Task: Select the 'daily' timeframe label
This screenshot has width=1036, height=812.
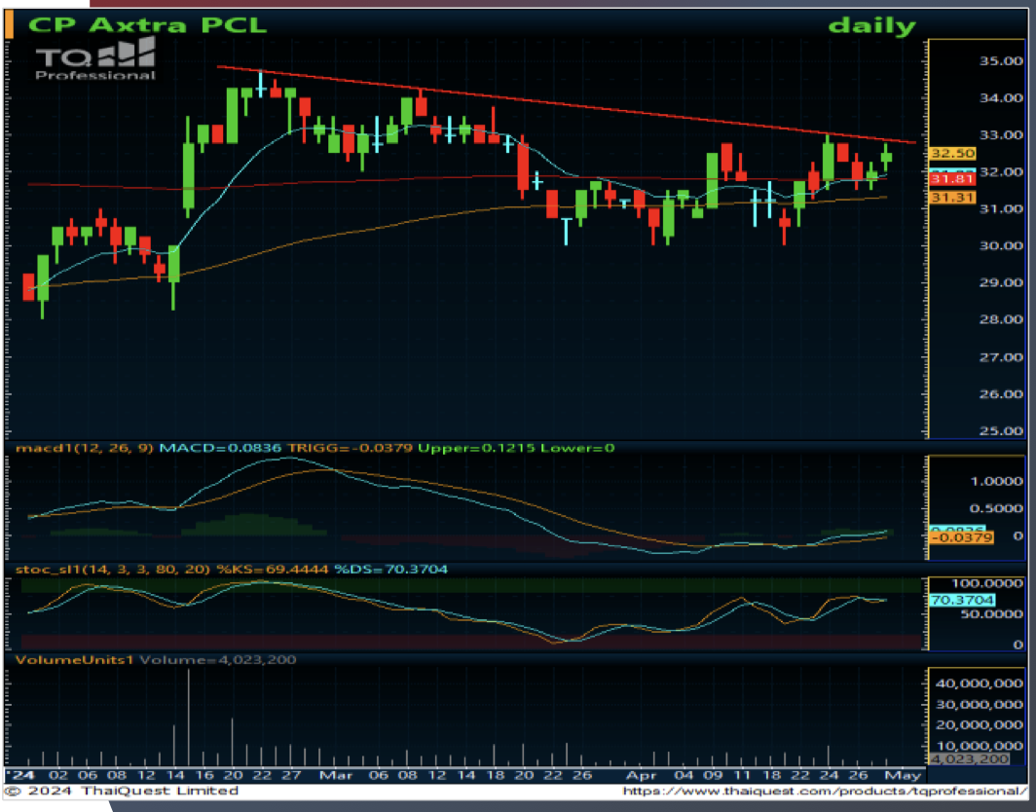Action: [871, 26]
